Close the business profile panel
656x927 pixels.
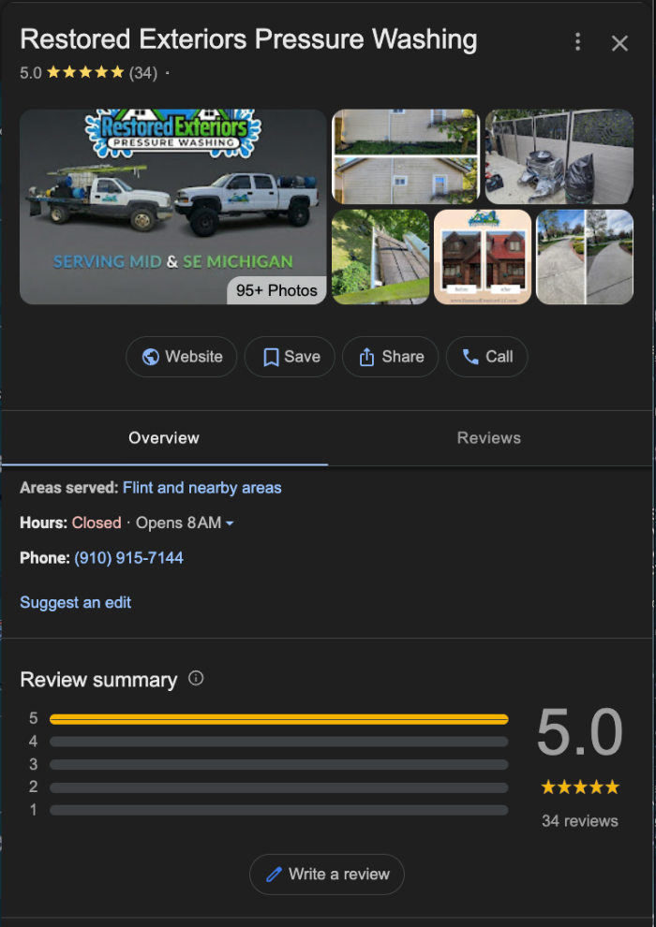pyautogui.click(x=619, y=43)
